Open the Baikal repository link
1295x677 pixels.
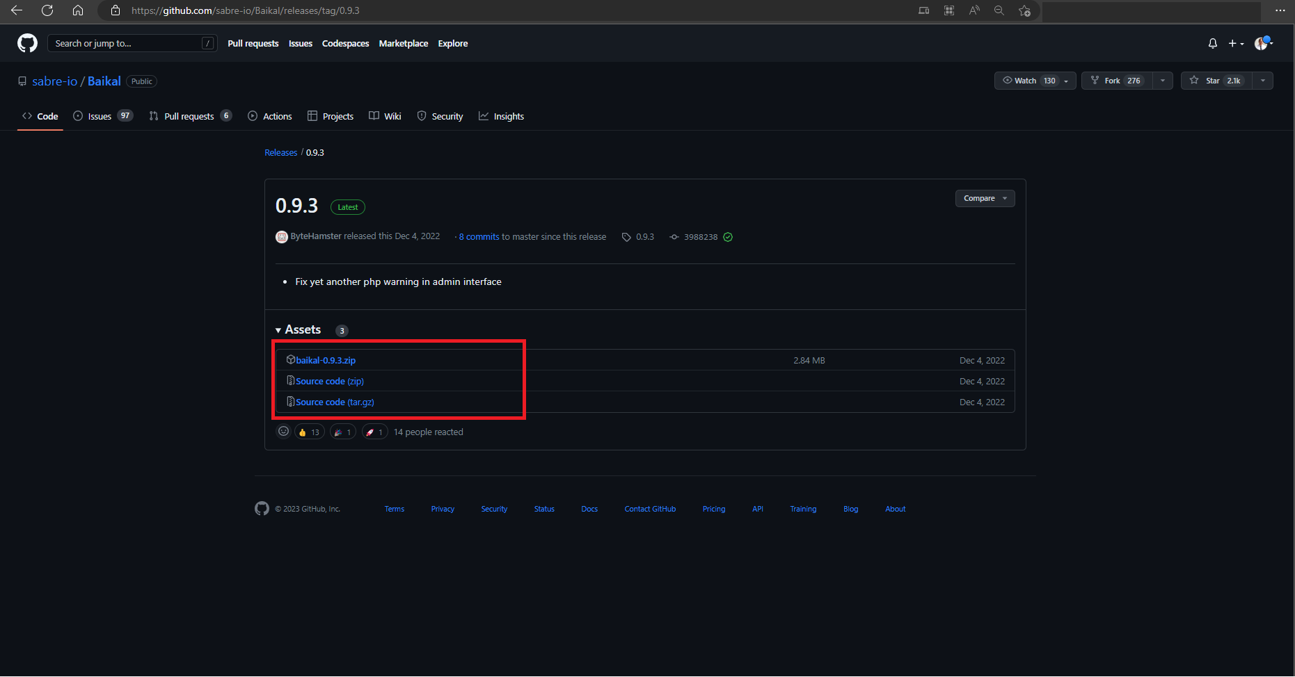pos(104,81)
